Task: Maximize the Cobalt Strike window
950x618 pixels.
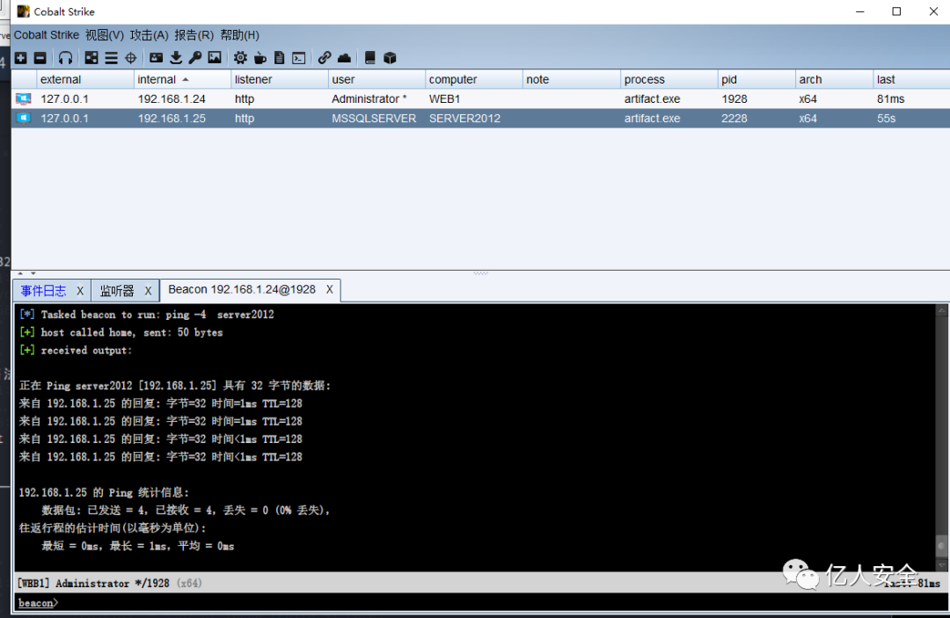Action: [x=896, y=11]
